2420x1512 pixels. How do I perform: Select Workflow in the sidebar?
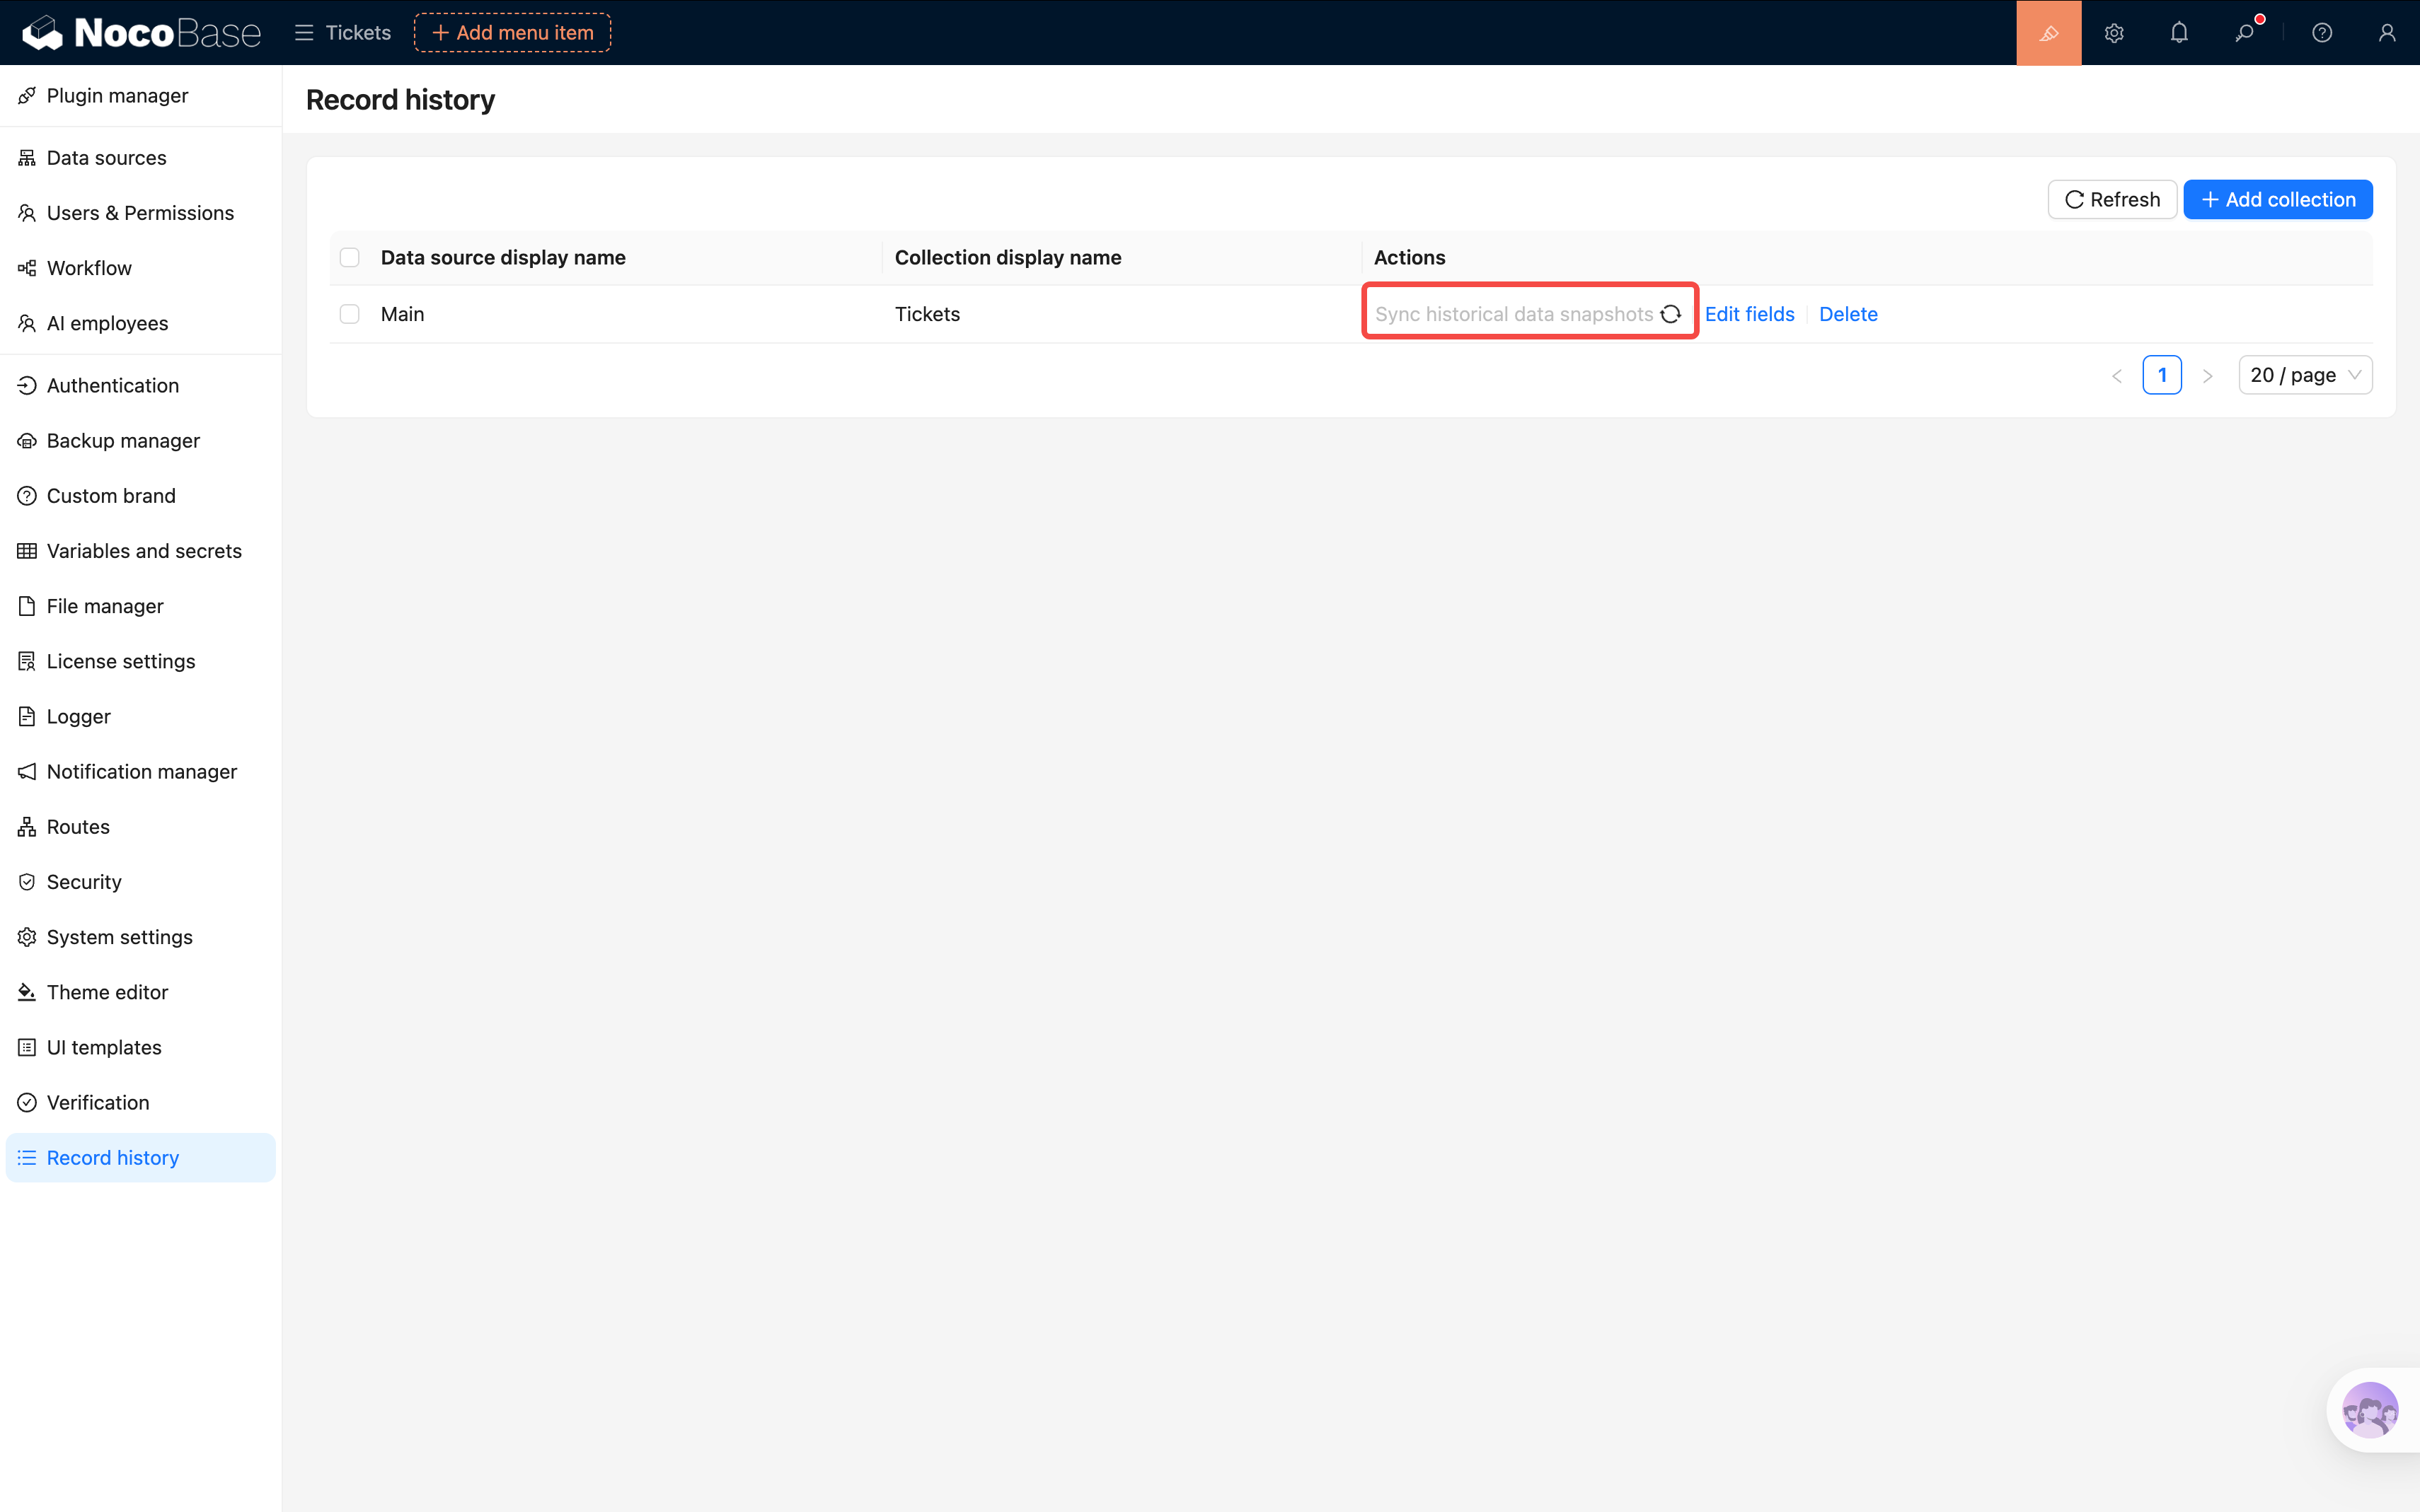coord(89,268)
